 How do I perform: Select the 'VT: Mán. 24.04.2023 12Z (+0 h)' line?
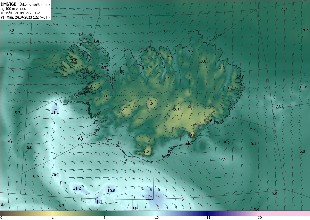click(25, 17)
